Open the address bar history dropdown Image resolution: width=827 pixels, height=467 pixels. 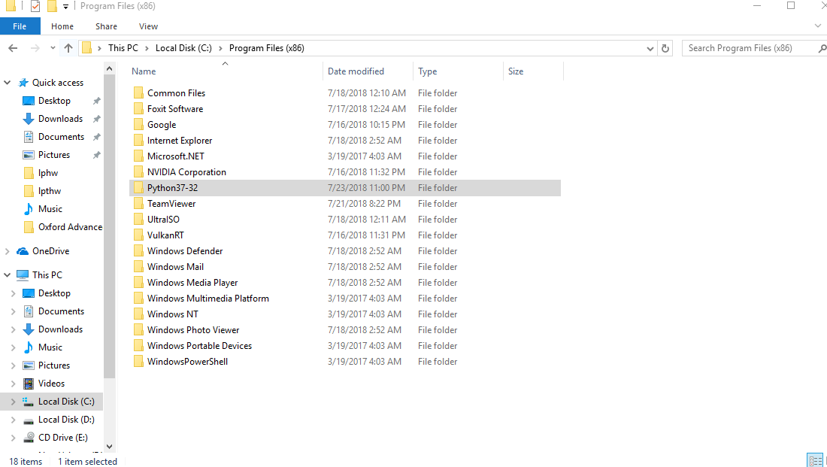click(x=650, y=48)
